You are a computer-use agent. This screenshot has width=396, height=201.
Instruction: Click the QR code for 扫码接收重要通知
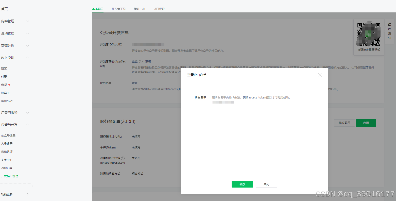(x=369, y=34)
